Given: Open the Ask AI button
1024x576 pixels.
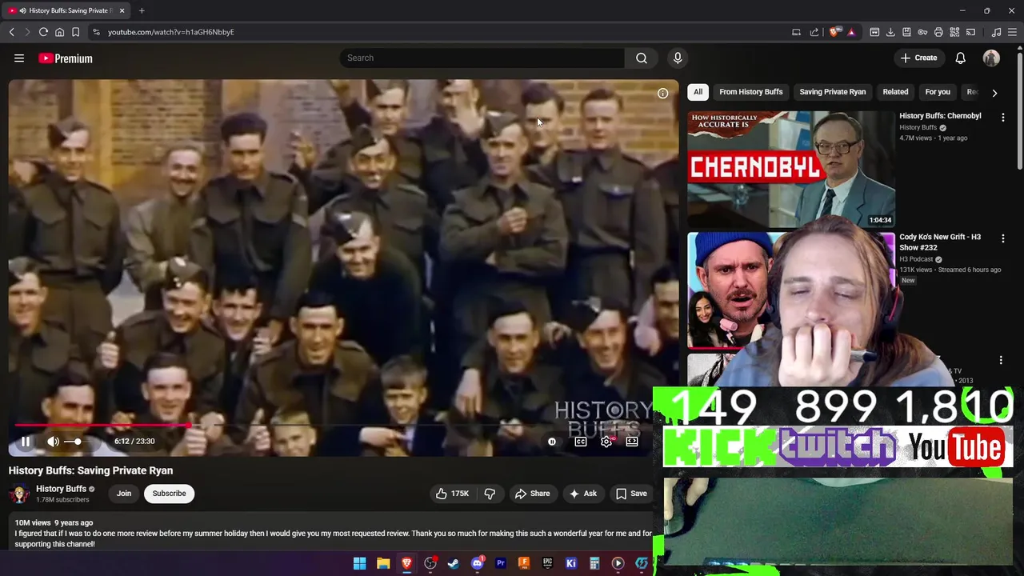Looking at the screenshot, I should click(582, 494).
